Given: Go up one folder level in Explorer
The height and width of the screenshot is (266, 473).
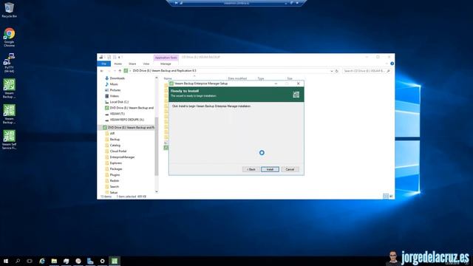Looking at the screenshot, I should [120, 71].
